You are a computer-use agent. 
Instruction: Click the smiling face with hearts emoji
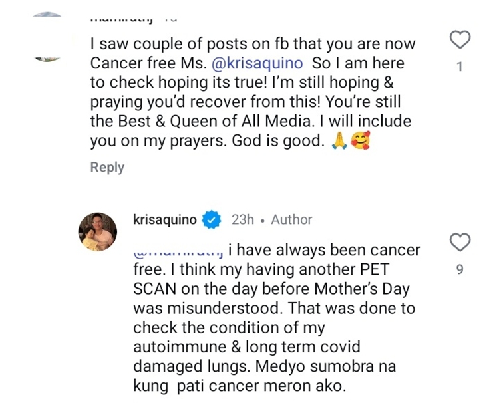359,142
